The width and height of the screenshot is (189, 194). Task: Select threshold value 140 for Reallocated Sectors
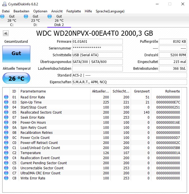tap(146, 112)
